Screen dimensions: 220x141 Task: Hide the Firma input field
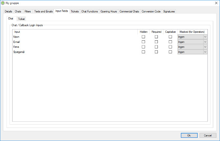[x=143, y=47]
